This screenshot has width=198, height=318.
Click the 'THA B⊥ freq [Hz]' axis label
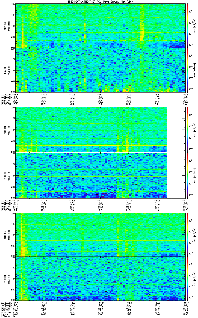pyautogui.click(x=7, y=26)
